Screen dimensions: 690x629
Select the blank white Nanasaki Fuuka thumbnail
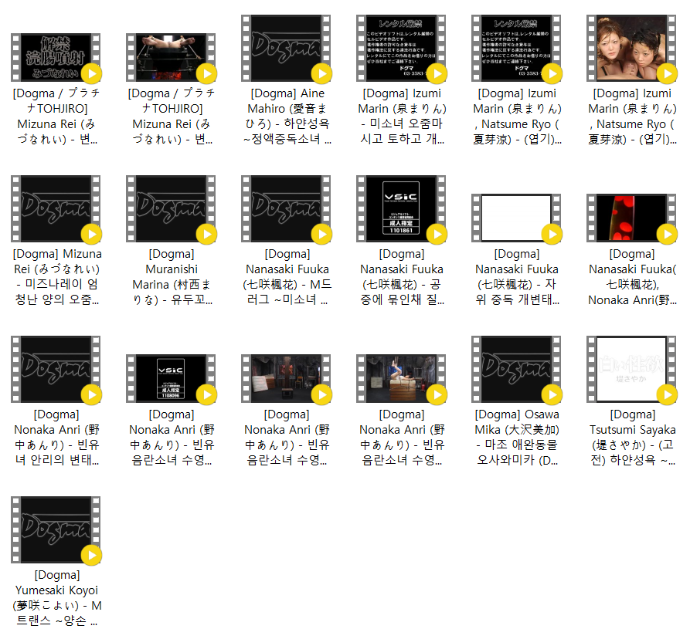click(516, 218)
